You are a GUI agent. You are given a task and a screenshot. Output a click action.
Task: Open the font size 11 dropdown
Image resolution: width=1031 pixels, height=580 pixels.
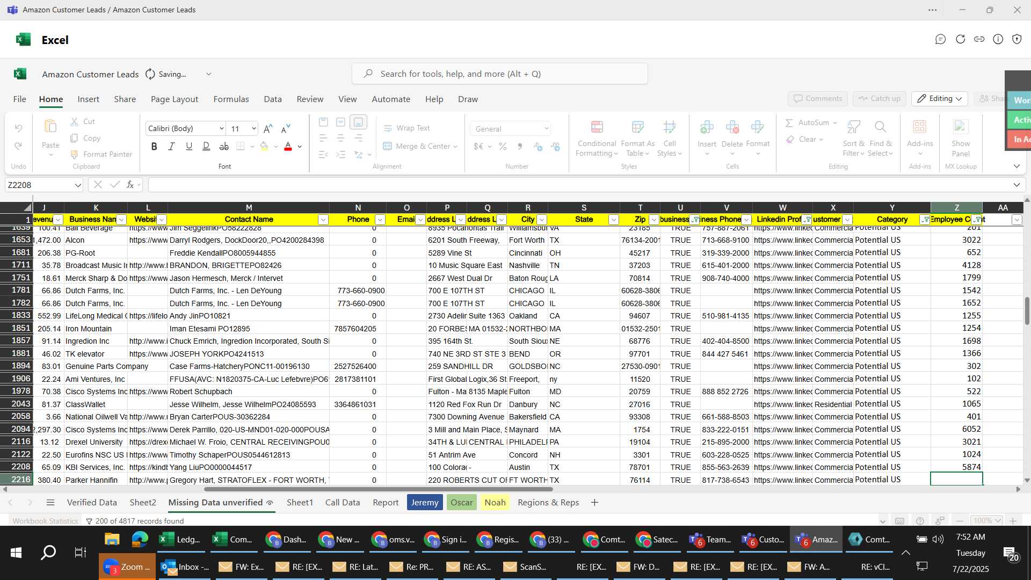click(x=253, y=128)
